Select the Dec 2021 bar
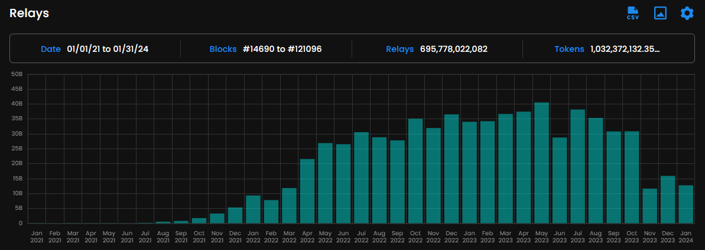Screen dimensions: 705x250 235,215
